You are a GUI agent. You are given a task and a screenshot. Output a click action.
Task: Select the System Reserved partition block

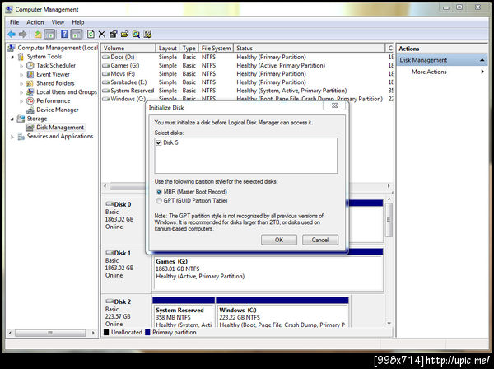[184, 313]
